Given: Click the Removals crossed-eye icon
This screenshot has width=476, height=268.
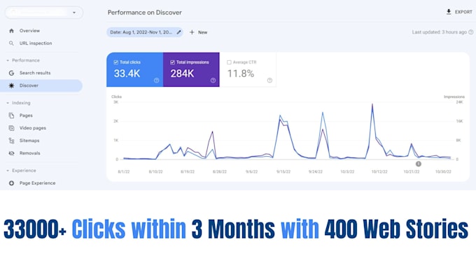Looking at the screenshot, I should click(11, 153).
